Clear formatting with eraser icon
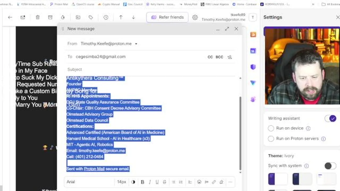 point(221,182)
